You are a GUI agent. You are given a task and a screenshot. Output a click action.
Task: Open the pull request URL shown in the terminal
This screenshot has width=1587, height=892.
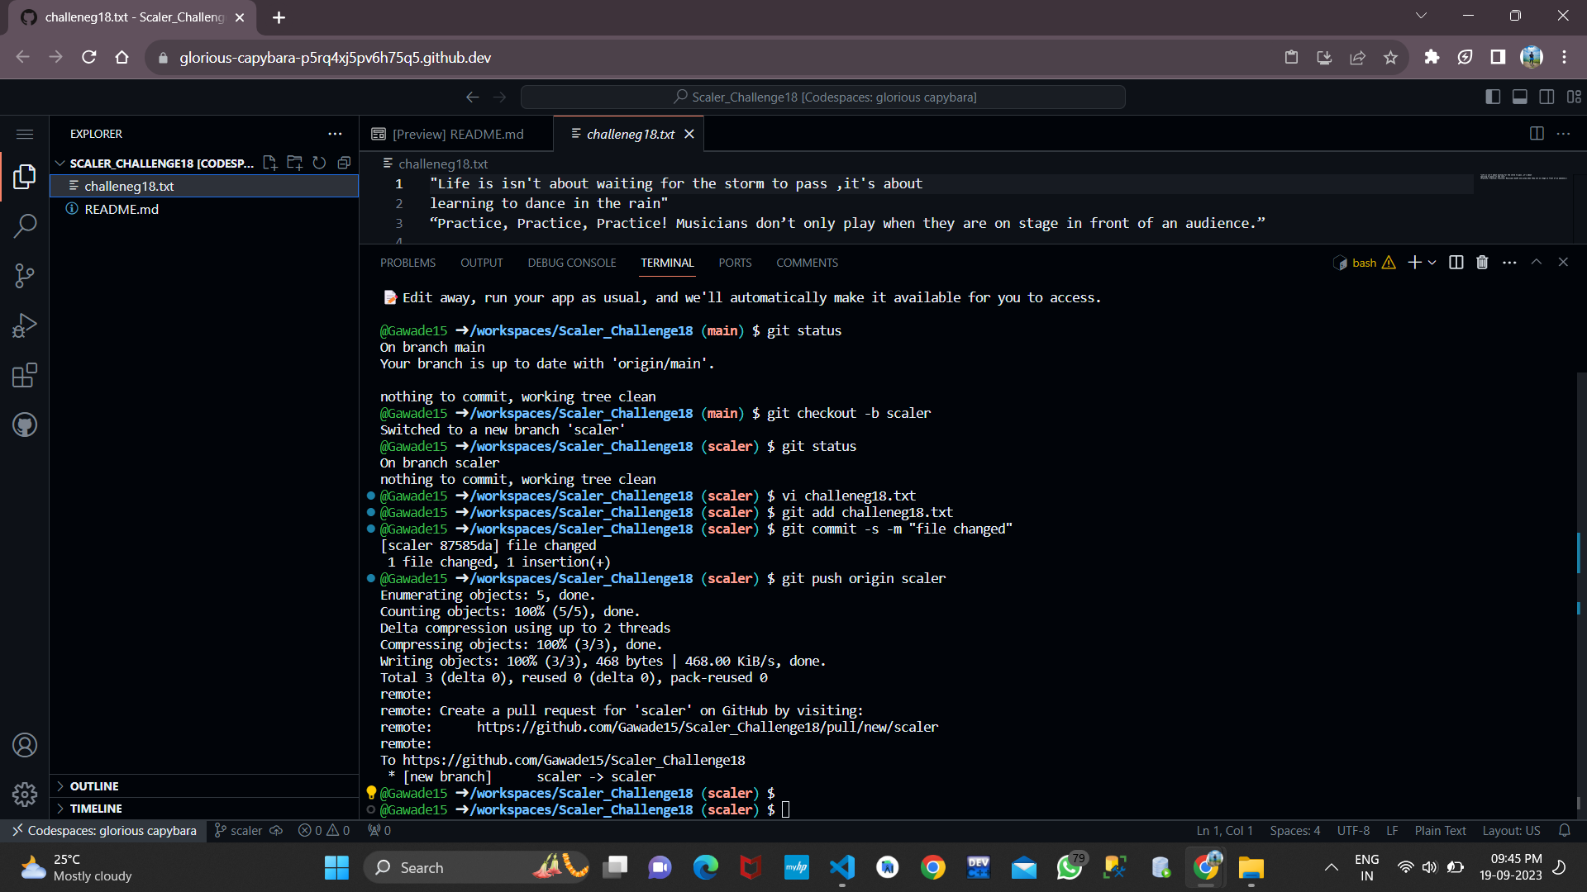point(707,727)
